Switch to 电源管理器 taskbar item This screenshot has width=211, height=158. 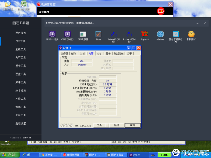(72, 155)
